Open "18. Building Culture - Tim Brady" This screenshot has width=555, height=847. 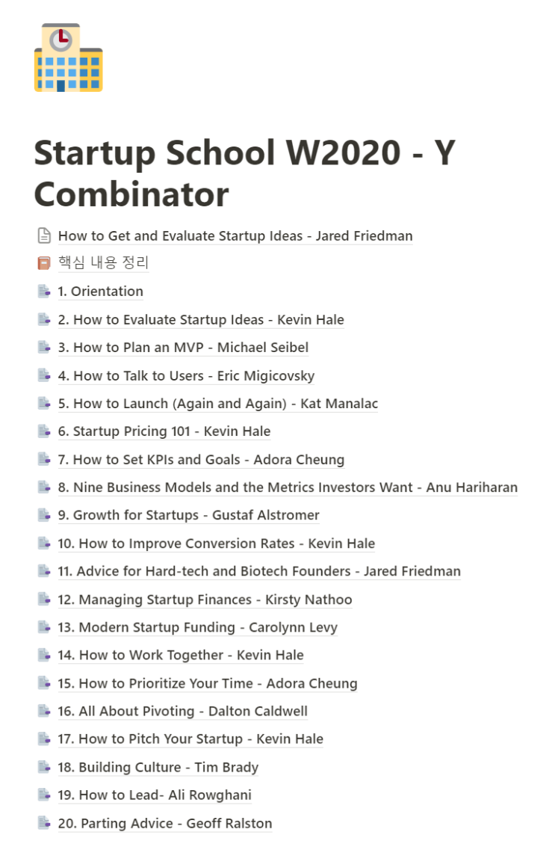158,766
